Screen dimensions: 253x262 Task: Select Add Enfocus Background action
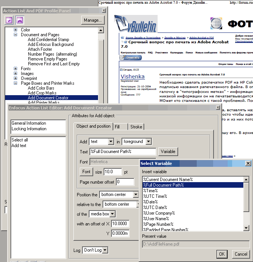pos(51,44)
